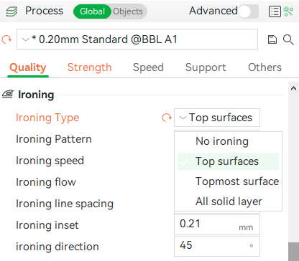The height and width of the screenshot is (261, 299).
Task: Open settings search with magnifier icon
Action: 288,39
